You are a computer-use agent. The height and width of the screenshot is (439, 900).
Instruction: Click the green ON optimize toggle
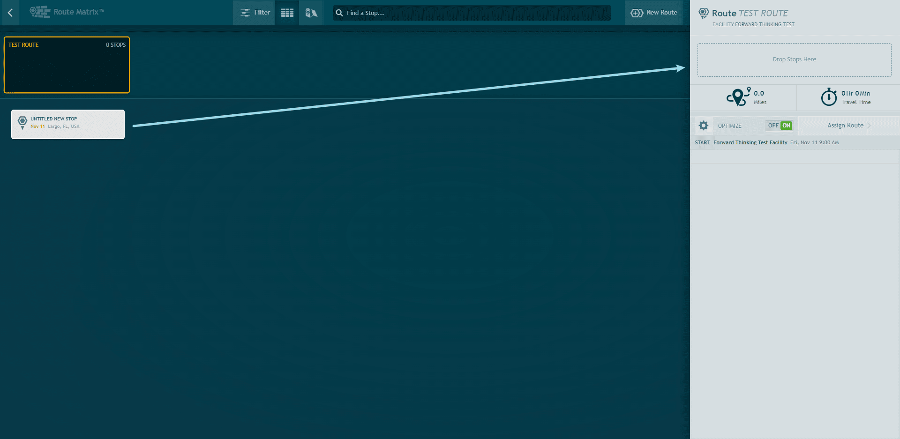point(786,126)
